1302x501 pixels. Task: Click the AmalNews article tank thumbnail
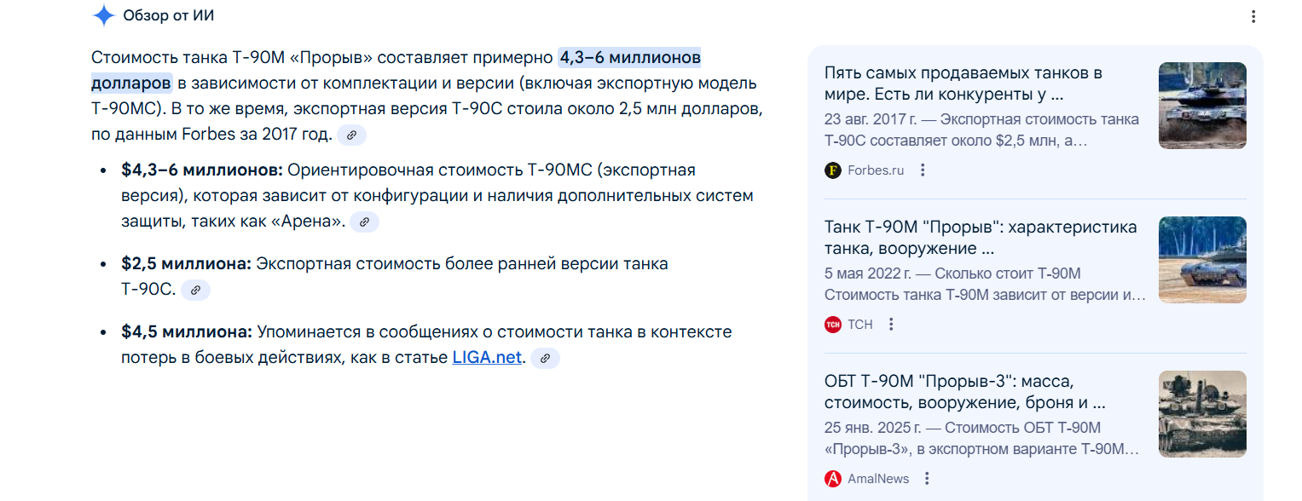[1202, 414]
